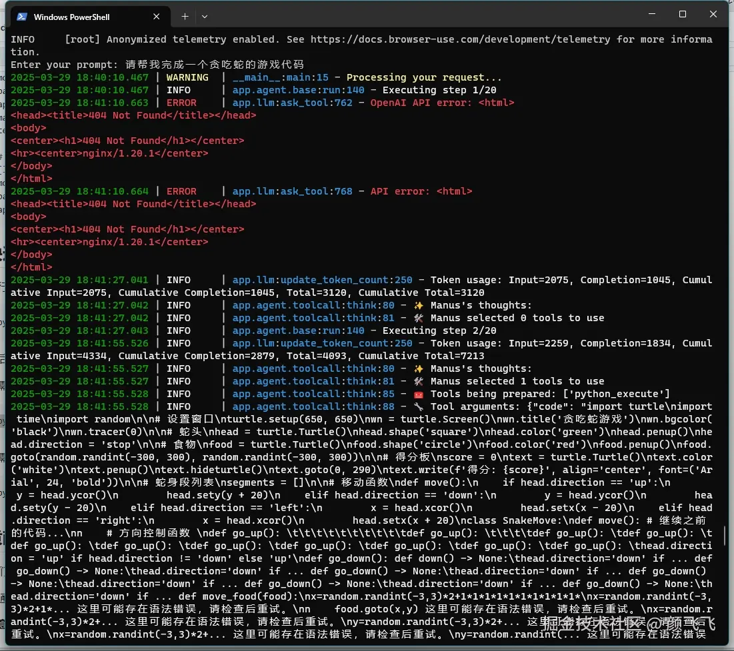The image size is (734, 651).
Task: Click 'Tool arguments:' log text
Action: (x=475, y=406)
